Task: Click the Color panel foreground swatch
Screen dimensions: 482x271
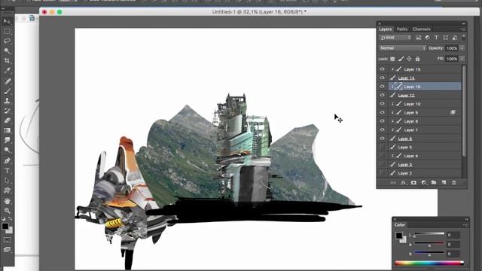Action: click(x=399, y=236)
